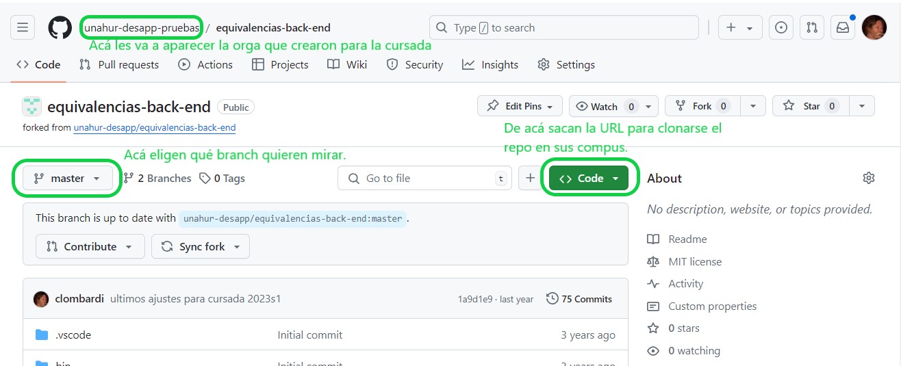Image resolution: width=901 pixels, height=366 pixels.
Task: Click the add file plus button
Action: (530, 178)
